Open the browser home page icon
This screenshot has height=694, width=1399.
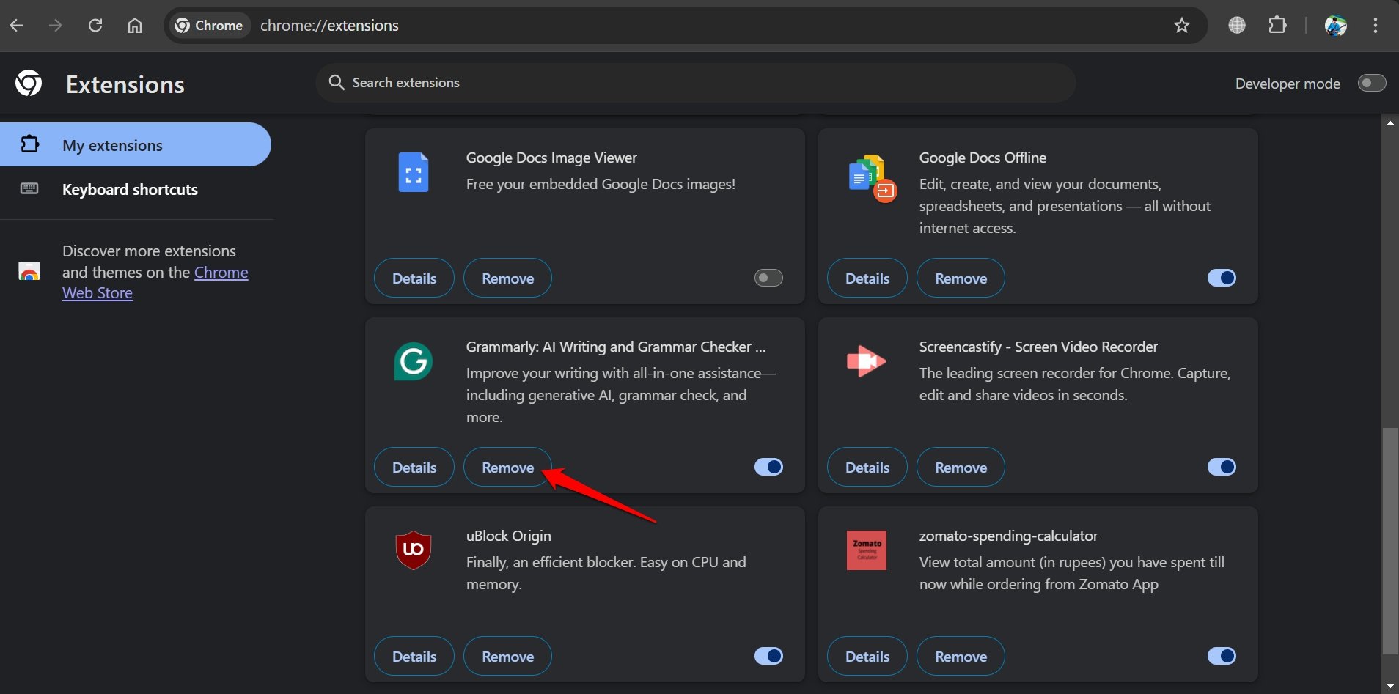pos(135,26)
